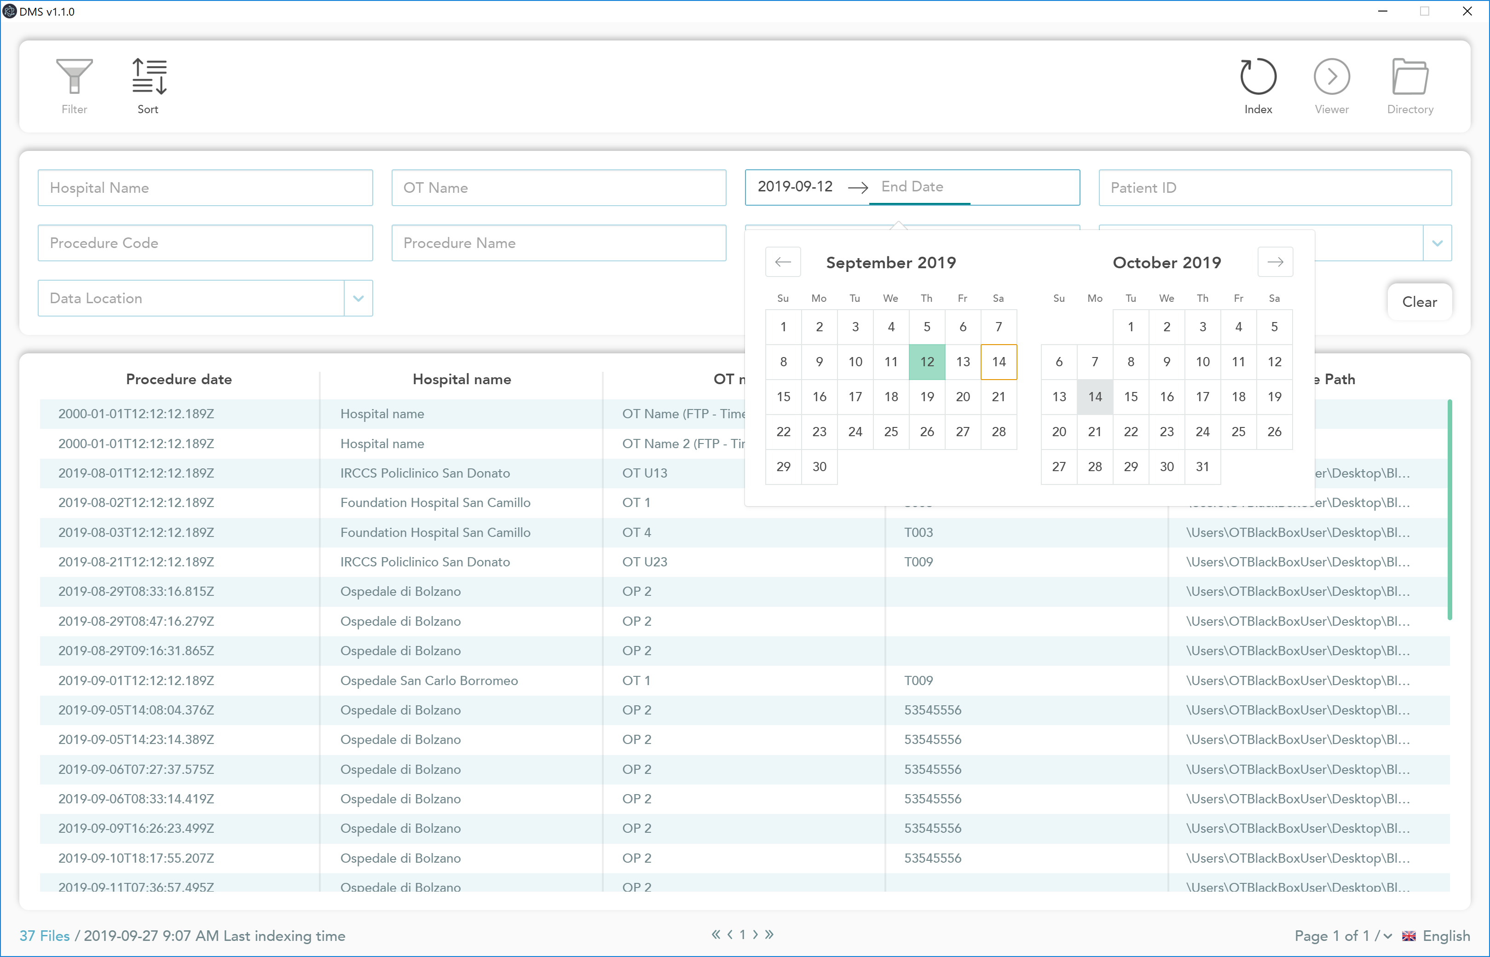Click the October 2019 month header

tap(1166, 263)
